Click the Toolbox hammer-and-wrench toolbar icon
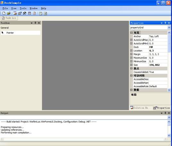The image size is (172, 146). 25,13
